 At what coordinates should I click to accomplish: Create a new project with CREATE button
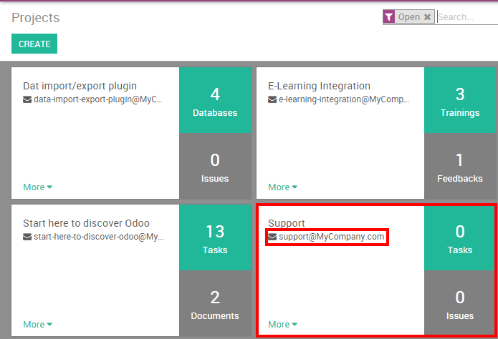pos(34,44)
